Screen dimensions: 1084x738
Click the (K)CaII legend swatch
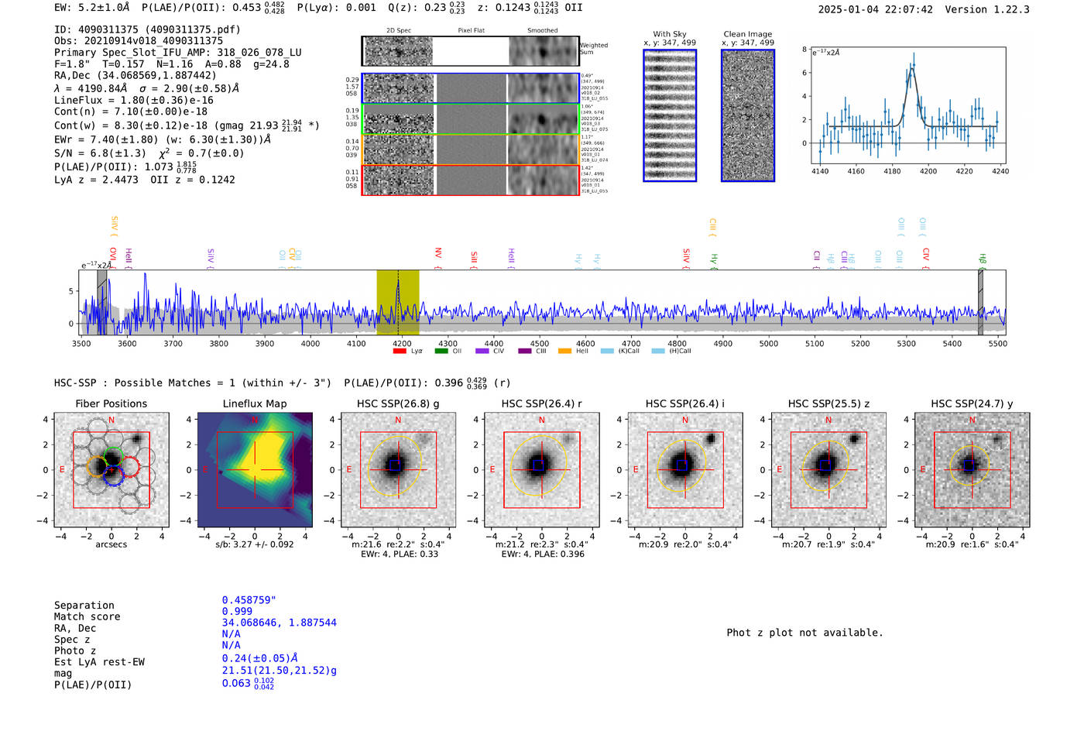(607, 351)
